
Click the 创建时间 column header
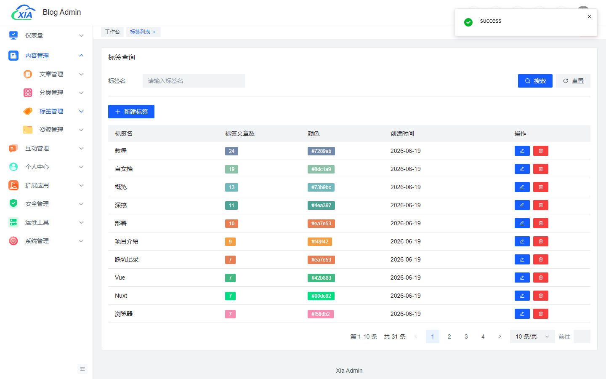pyautogui.click(x=402, y=133)
